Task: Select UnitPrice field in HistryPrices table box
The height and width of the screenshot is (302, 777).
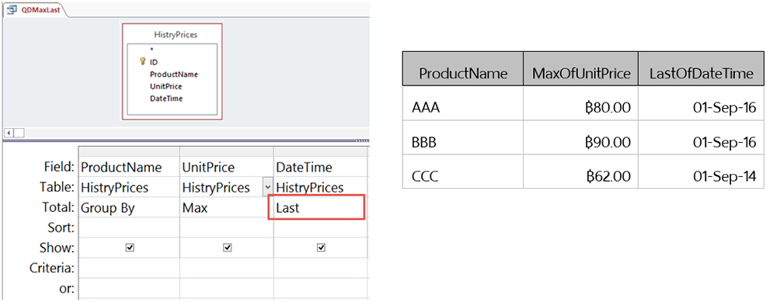Action: [x=166, y=86]
